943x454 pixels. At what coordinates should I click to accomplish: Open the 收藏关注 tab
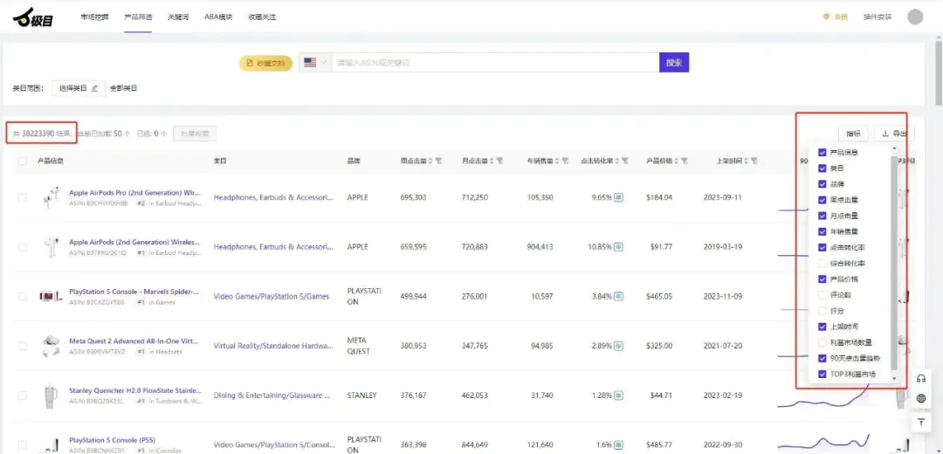(x=262, y=17)
